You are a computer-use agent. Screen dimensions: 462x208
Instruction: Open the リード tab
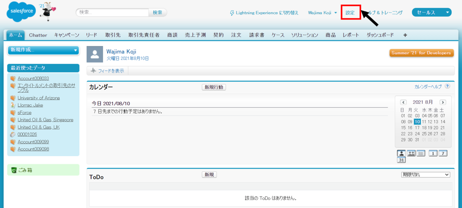pos(92,35)
